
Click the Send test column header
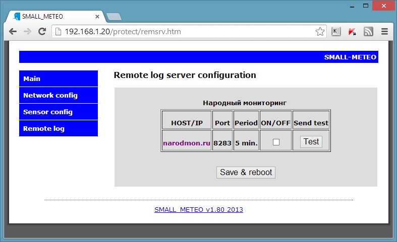pos(311,123)
